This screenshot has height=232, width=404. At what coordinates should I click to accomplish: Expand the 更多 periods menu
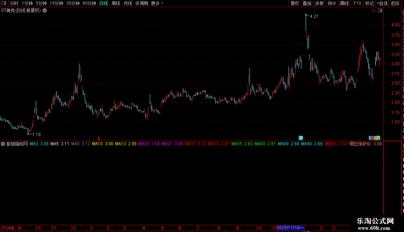point(157,3)
